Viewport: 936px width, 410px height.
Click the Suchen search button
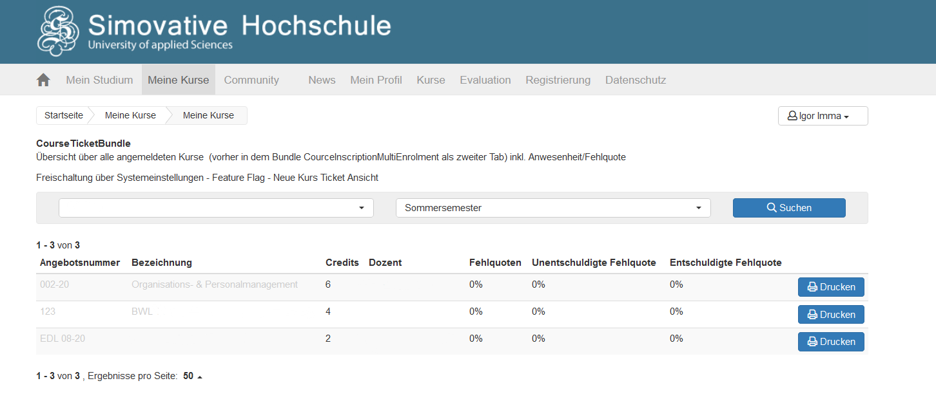point(789,208)
